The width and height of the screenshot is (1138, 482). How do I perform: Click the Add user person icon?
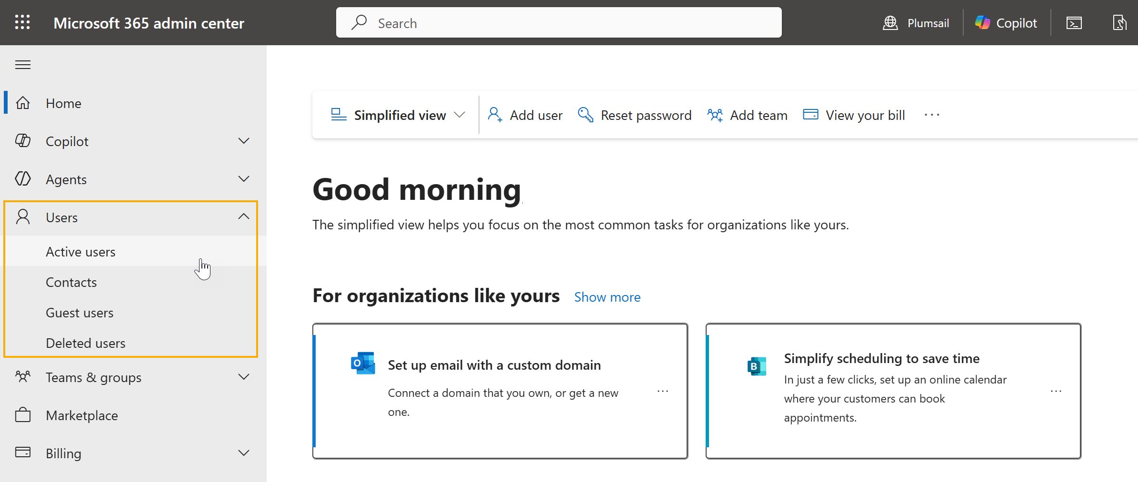(495, 115)
